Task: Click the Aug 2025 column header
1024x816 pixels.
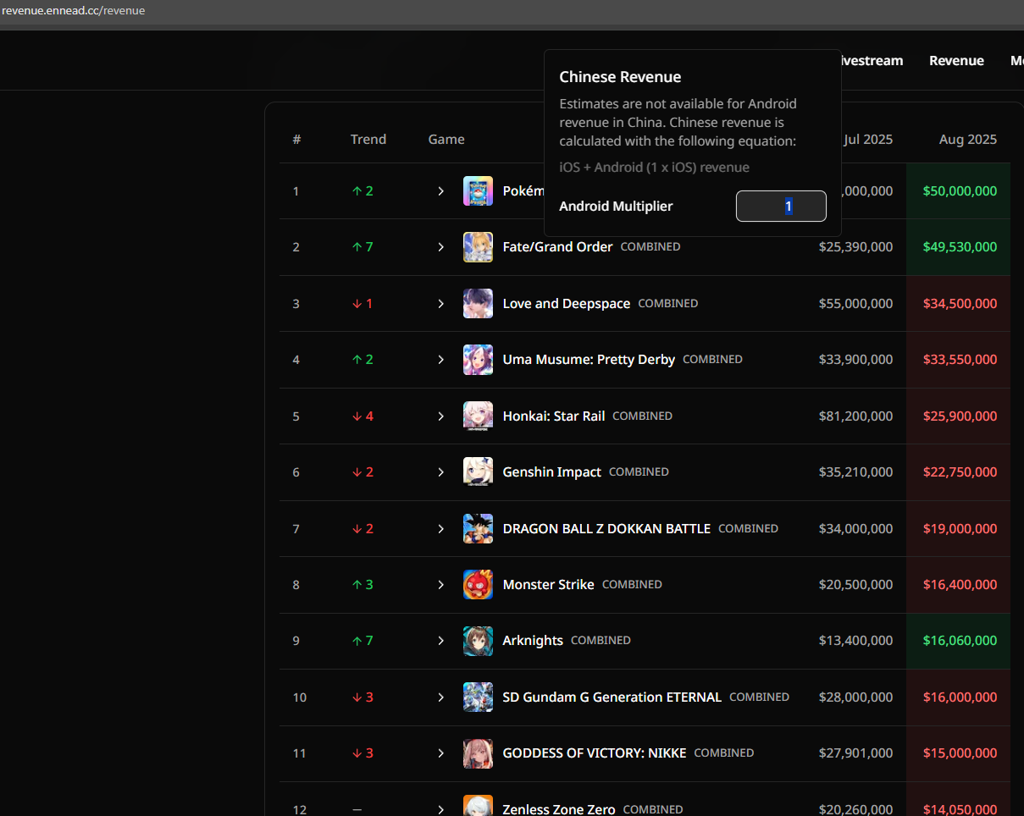Action: point(968,140)
